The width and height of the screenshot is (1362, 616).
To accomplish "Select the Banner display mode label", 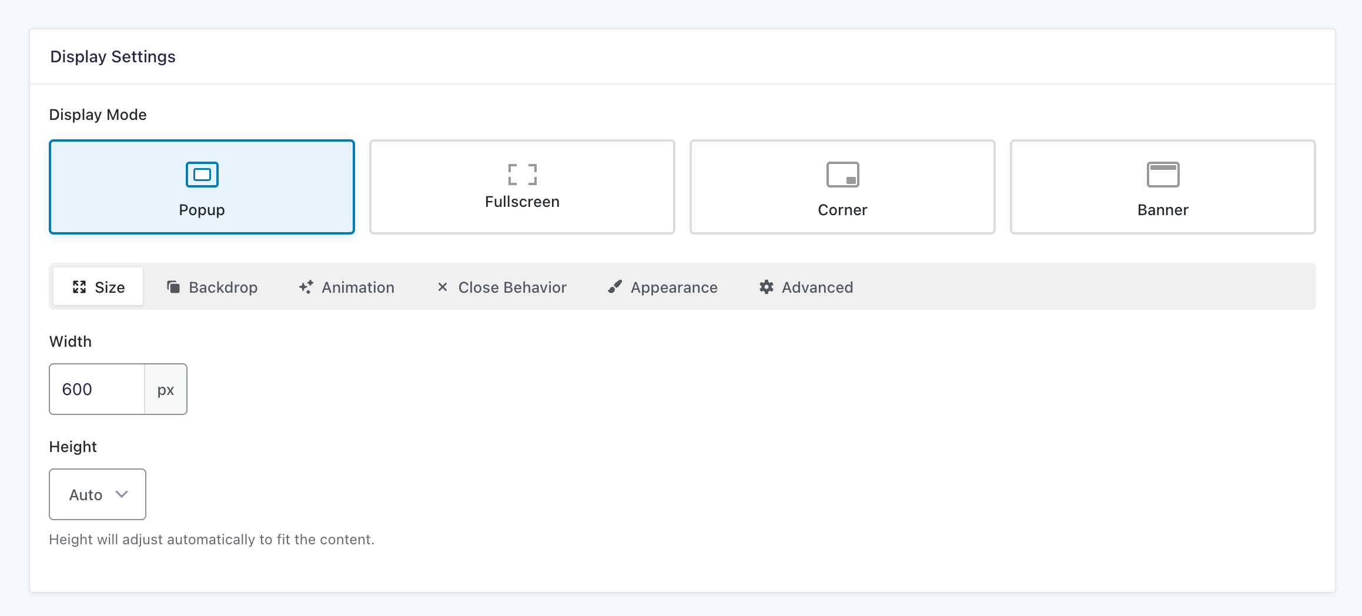I will (1163, 210).
